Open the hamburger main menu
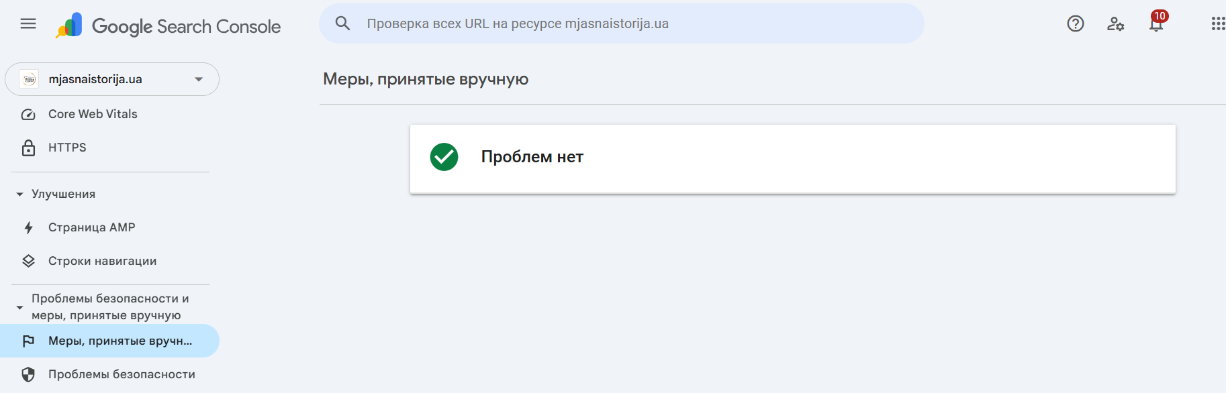The height and width of the screenshot is (393, 1226). (x=28, y=24)
